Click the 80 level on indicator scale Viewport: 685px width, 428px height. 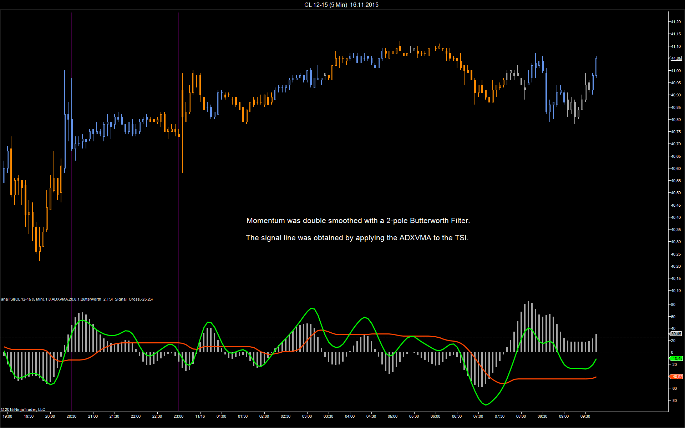tap(673, 304)
